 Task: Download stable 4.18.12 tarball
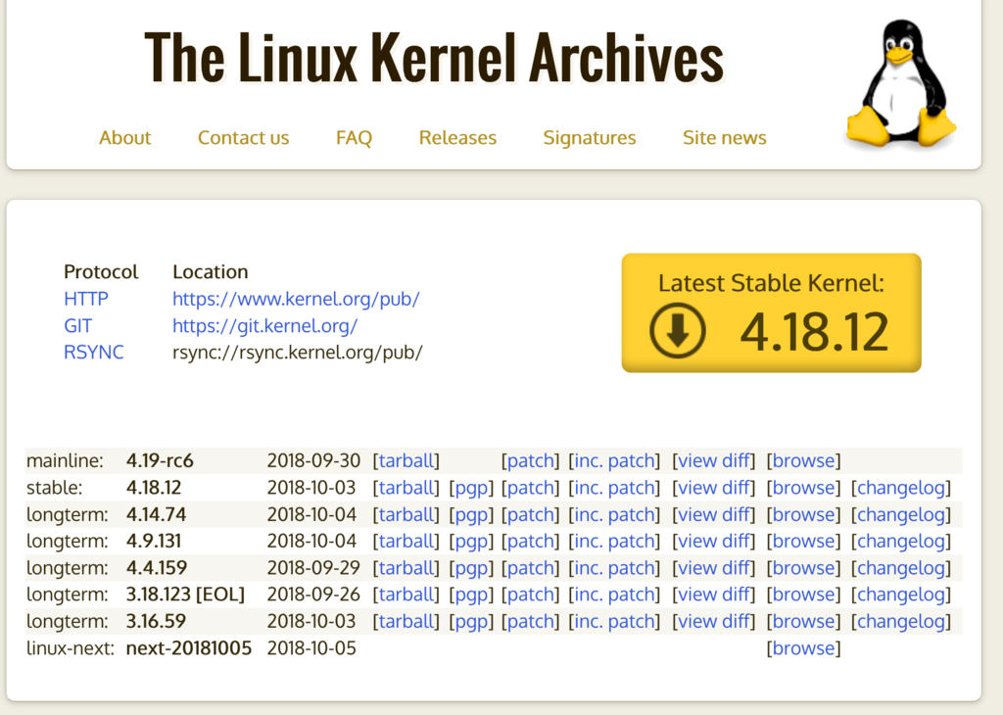coord(406,488)
